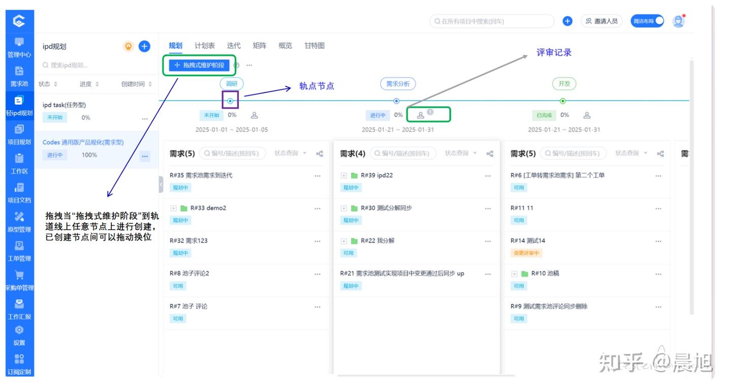Click the orange lightbulb icon beside ipd规划
This screenshot has width=732, height=392.
pyautogui.click(x=129, y=46)
